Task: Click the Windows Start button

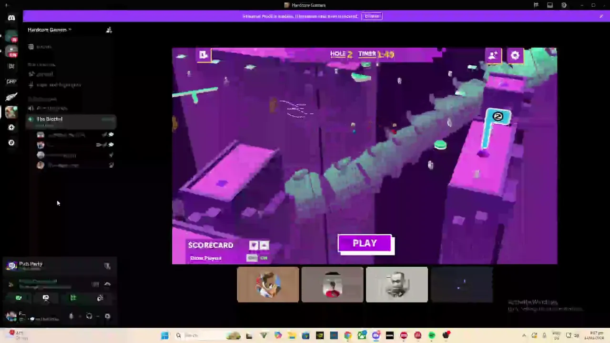Action: [164, 335]
